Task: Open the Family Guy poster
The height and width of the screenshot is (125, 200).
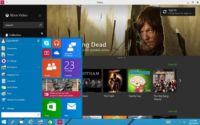Action: point(140,80)
